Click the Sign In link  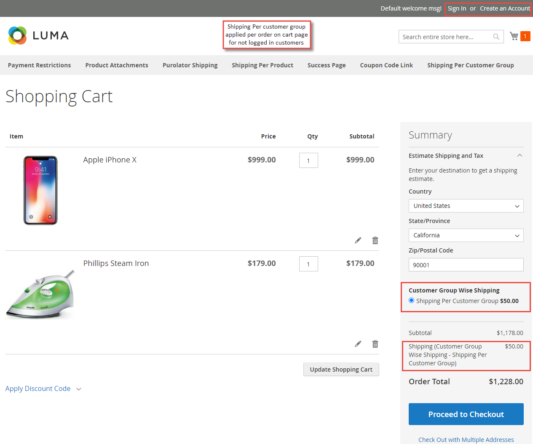pos(457,8)
